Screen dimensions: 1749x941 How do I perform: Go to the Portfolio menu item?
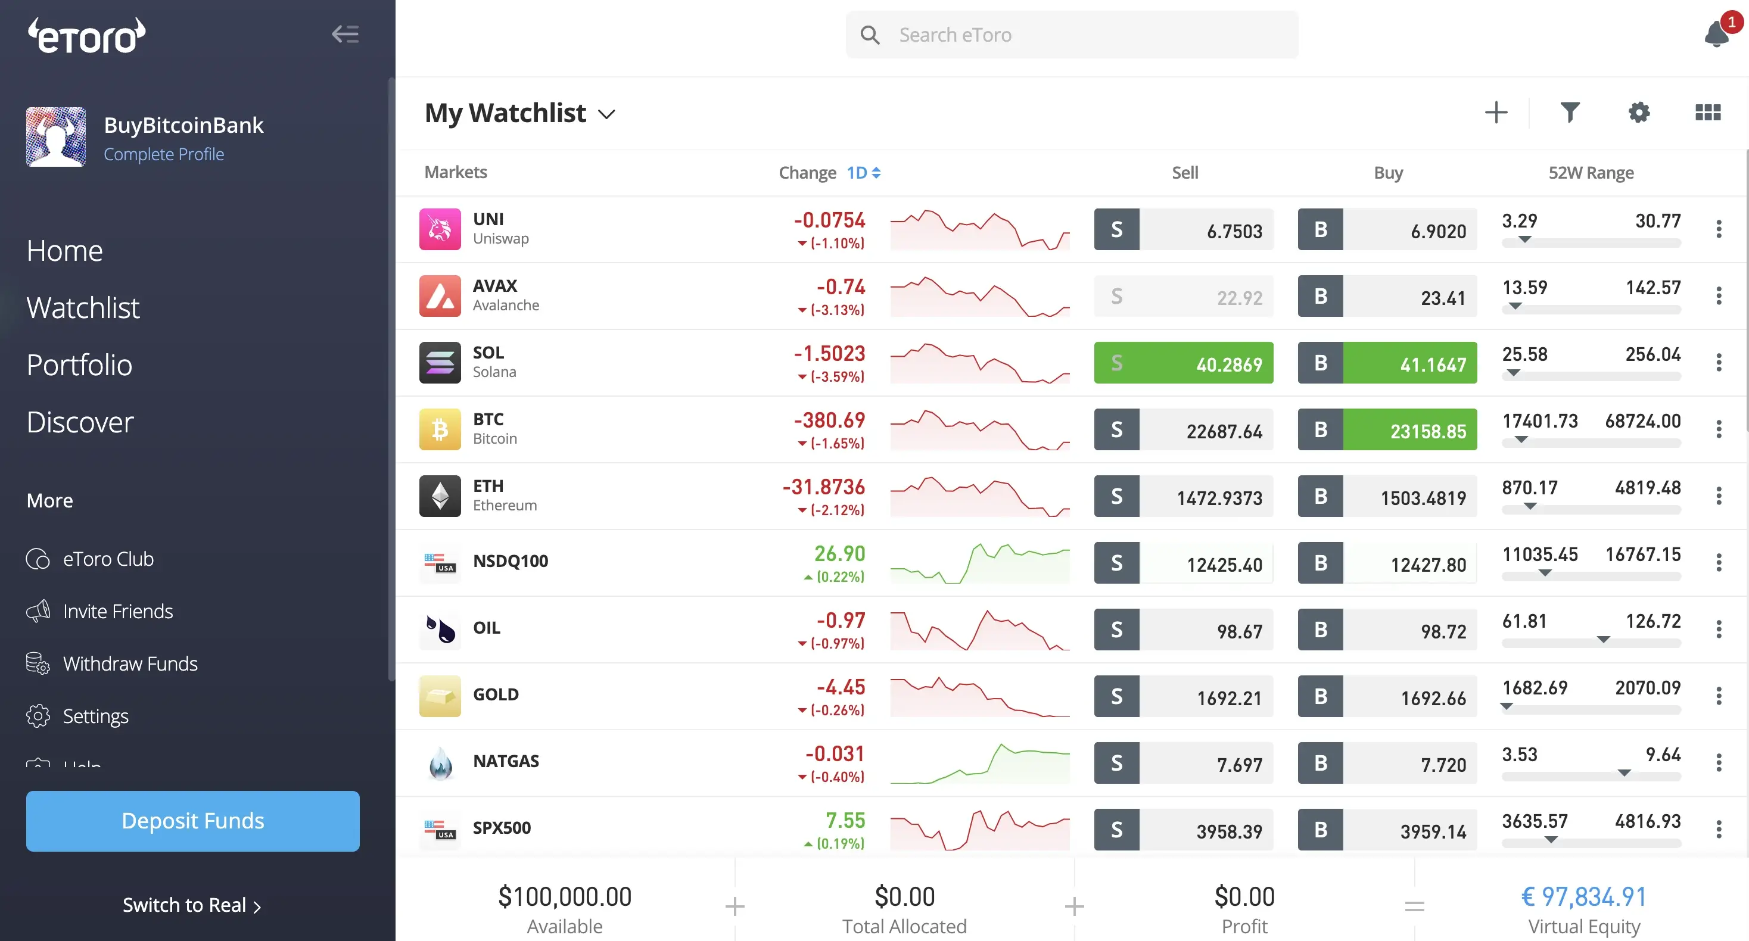(x=79, y=365)
